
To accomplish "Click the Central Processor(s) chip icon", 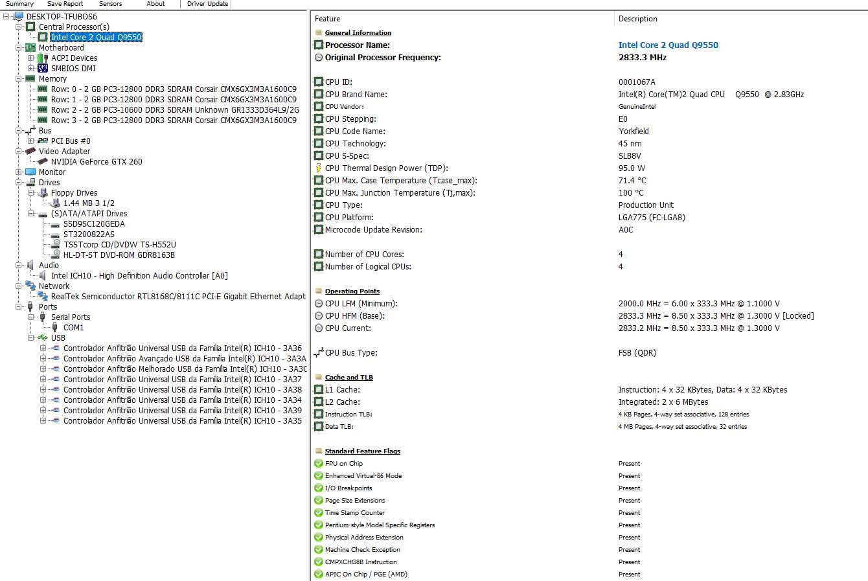I will click(30, 27).
